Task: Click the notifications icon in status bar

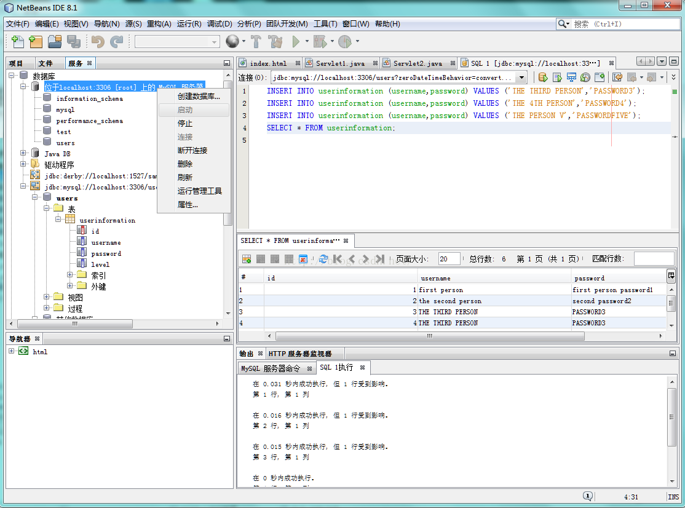Action: pos(588,496)
